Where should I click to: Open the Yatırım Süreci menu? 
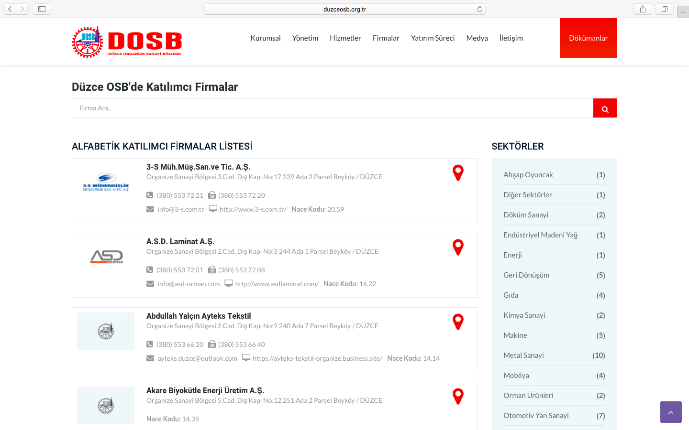click(x=433, y=38)
